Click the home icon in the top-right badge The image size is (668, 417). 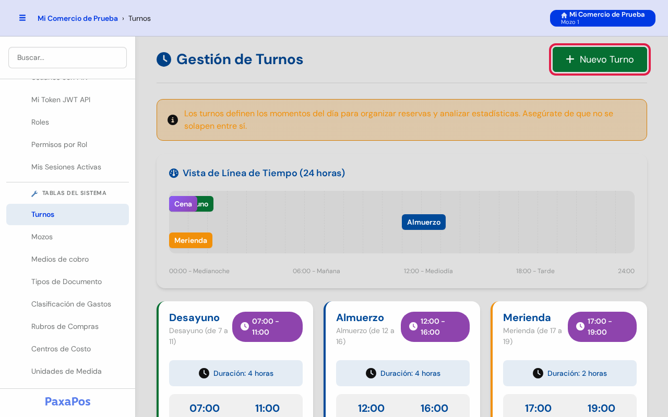click(564, 15)
